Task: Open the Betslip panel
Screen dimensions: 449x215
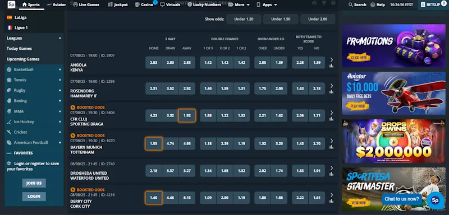Action: click(x=433, y=4)
